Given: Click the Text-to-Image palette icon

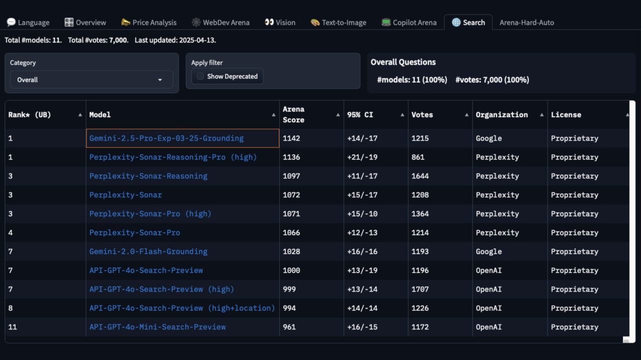Looking at the screenshot, I should 315,22.
